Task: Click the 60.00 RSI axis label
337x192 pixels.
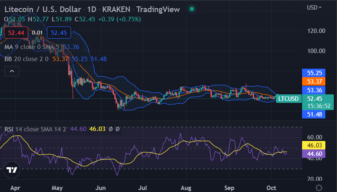Action: [x=315, y=137]
